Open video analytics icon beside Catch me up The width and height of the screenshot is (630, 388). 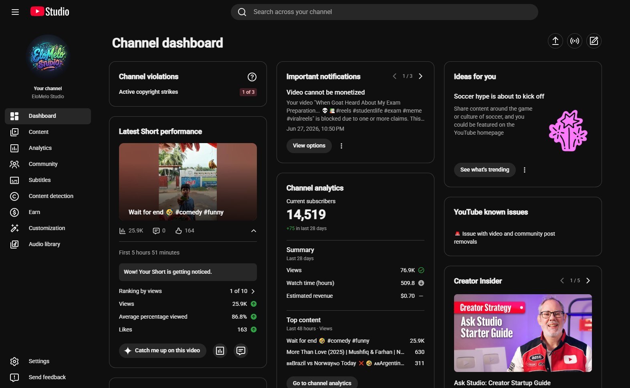pos(220,351)
